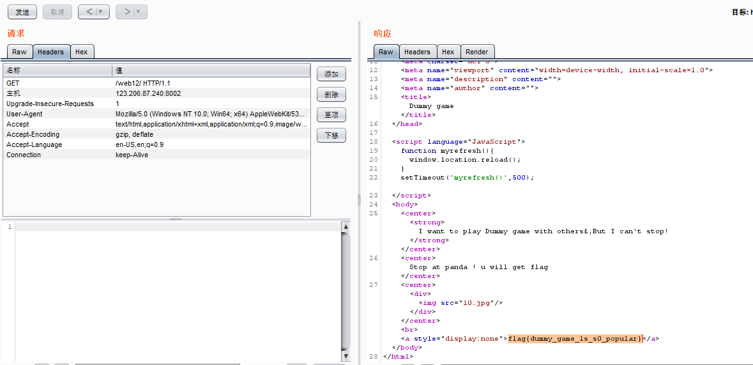
Task: Click the closing </html> tag
Action: (398, 356)
